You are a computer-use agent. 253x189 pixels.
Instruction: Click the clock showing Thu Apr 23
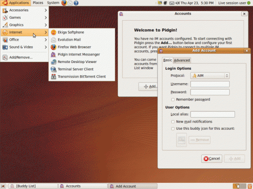click(197, 3)
